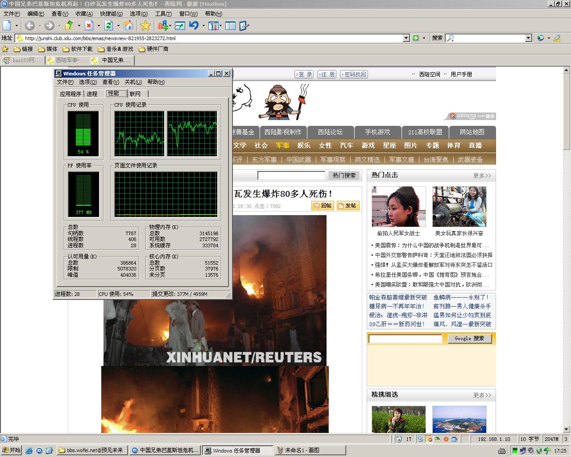The height and width of the screenshot is (457, 571).
Task: Click the Windows 开始 start button
Action: click(x=12, y=450)
